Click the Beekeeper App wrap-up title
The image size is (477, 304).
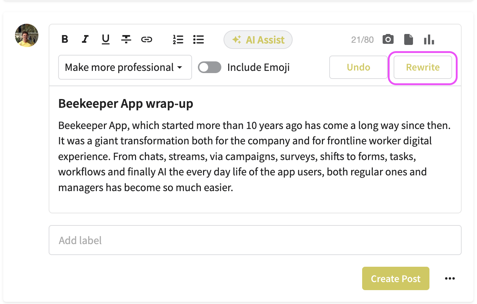tap(125, 104)
